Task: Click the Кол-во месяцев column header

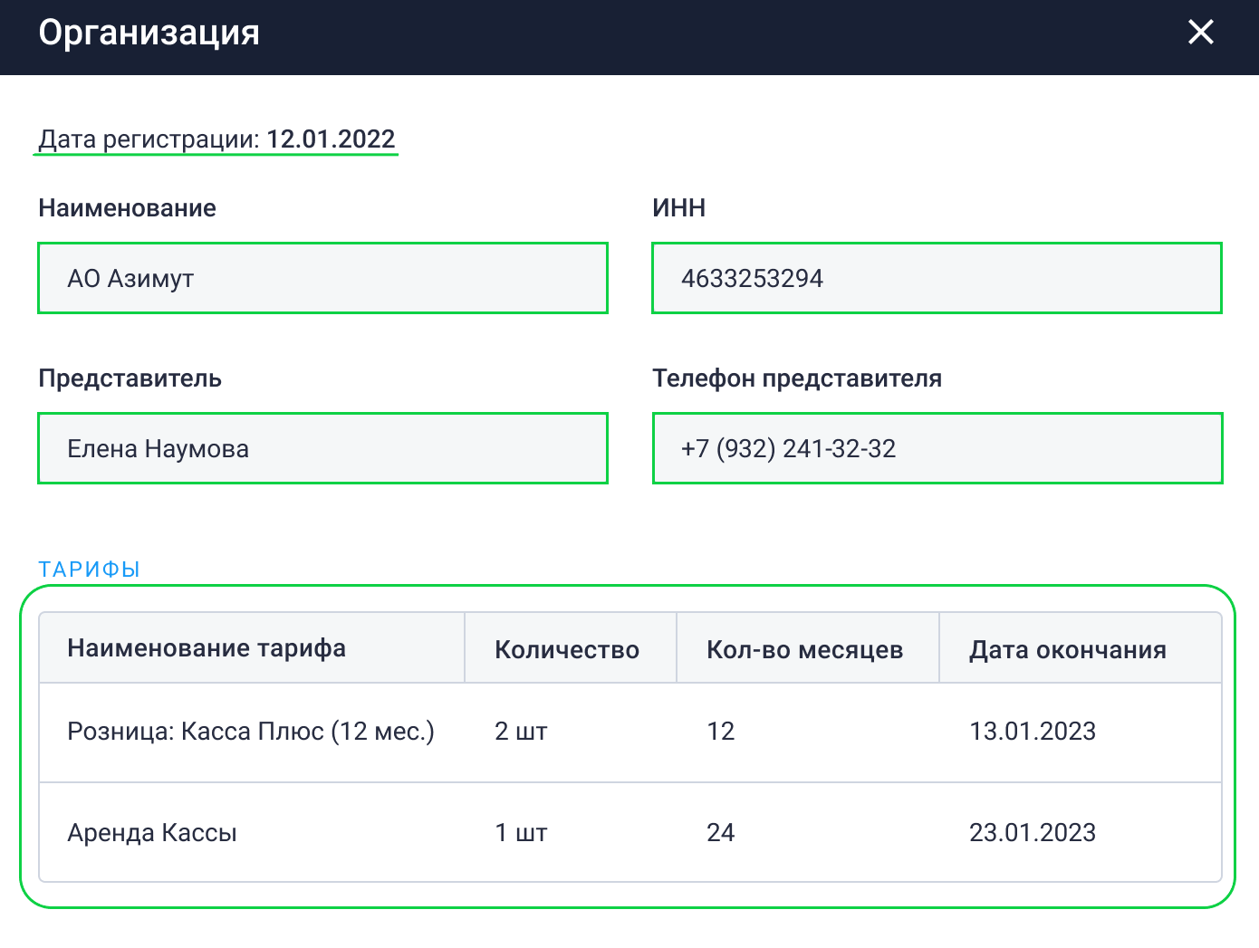Action: click(x=804, y=649)
